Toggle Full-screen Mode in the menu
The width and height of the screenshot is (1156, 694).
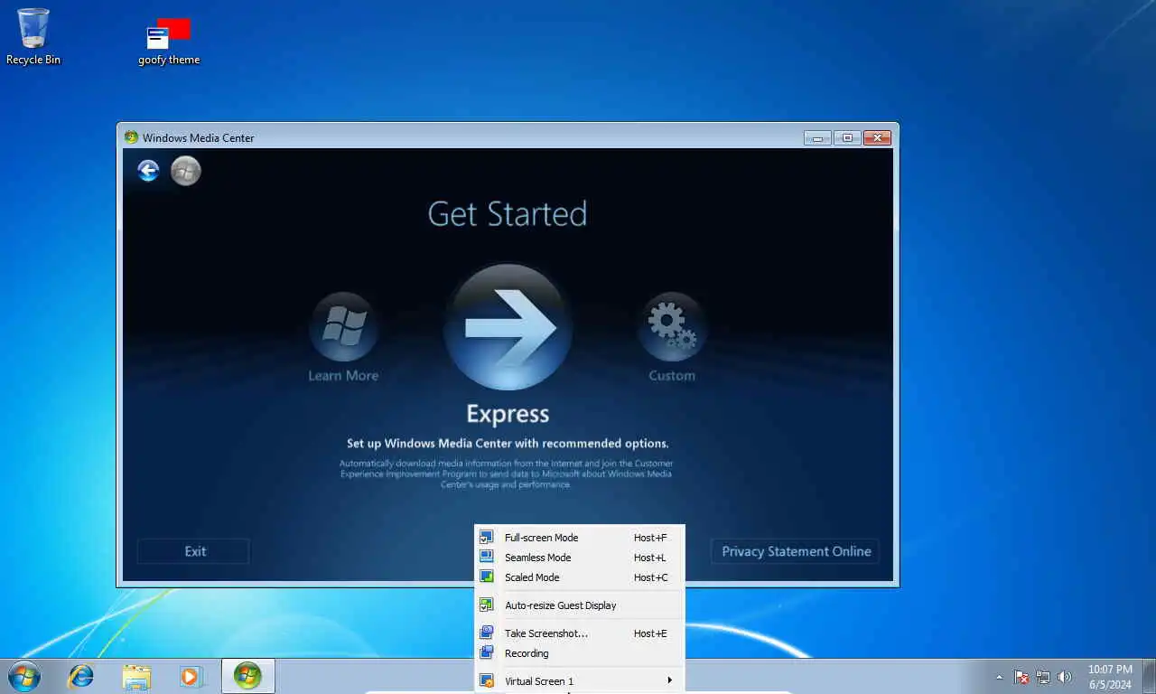click(579, 538)
